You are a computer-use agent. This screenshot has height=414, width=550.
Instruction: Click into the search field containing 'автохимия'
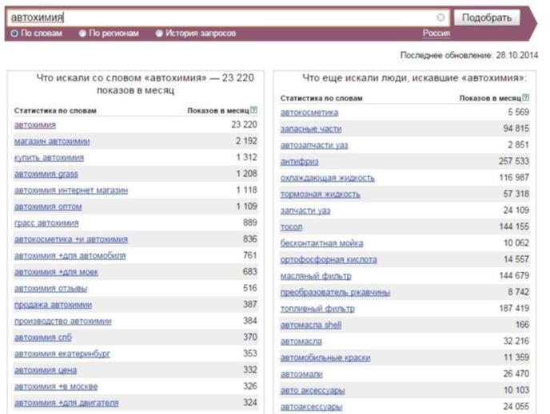tap(224, 17)
